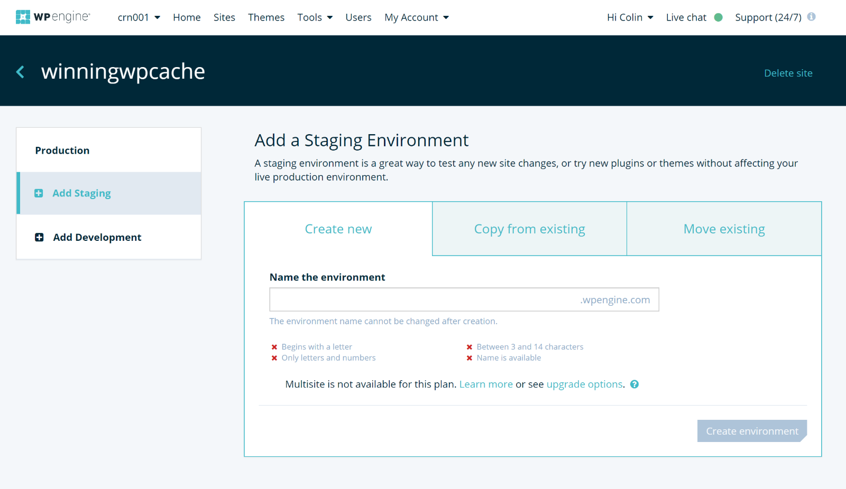This screenshot has width=846, height=489.
Task: Select the Production environment
Action: [109, 151]
